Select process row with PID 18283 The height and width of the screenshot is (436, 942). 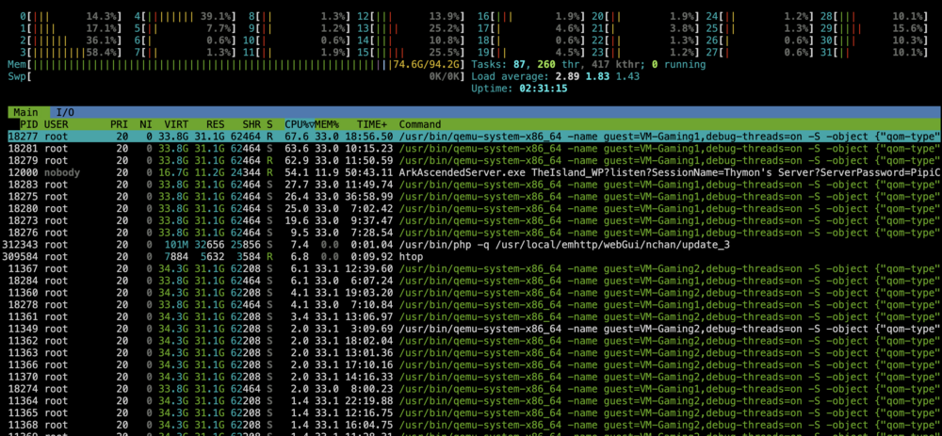(475, 185)
